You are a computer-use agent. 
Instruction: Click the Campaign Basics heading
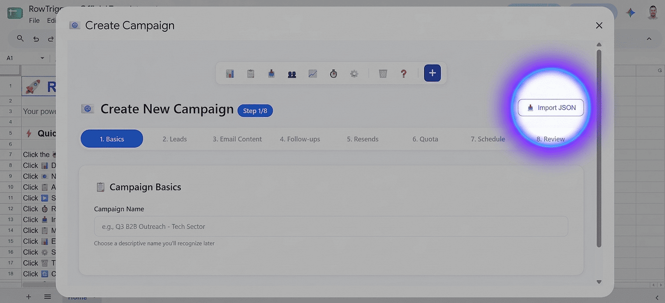(145, 187)
